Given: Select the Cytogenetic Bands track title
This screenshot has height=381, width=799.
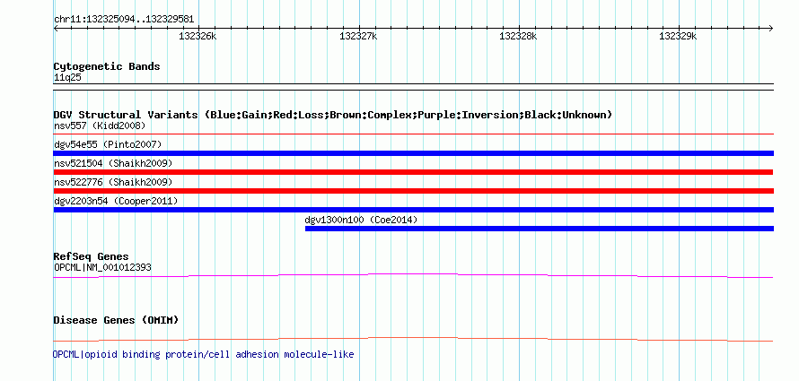Looking at the screenshot, I should coord(107,66).
